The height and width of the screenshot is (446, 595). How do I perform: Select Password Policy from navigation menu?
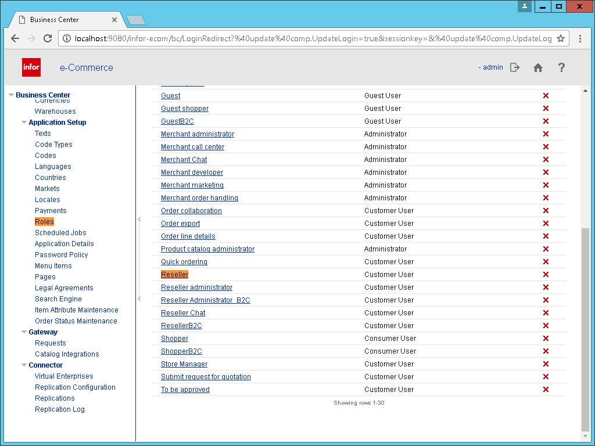pyautogui.click(x=61, y=255)
